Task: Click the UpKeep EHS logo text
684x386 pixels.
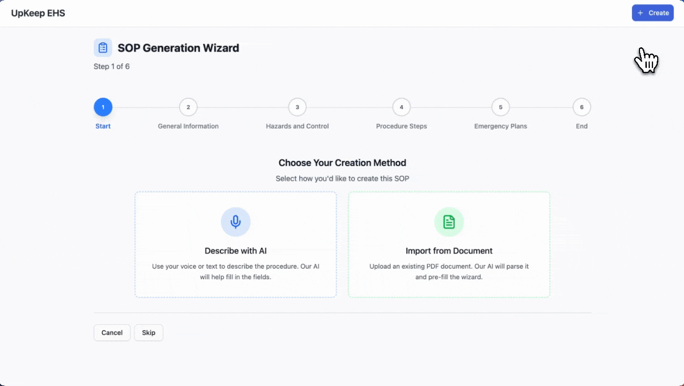Action: tap(38, 13)
